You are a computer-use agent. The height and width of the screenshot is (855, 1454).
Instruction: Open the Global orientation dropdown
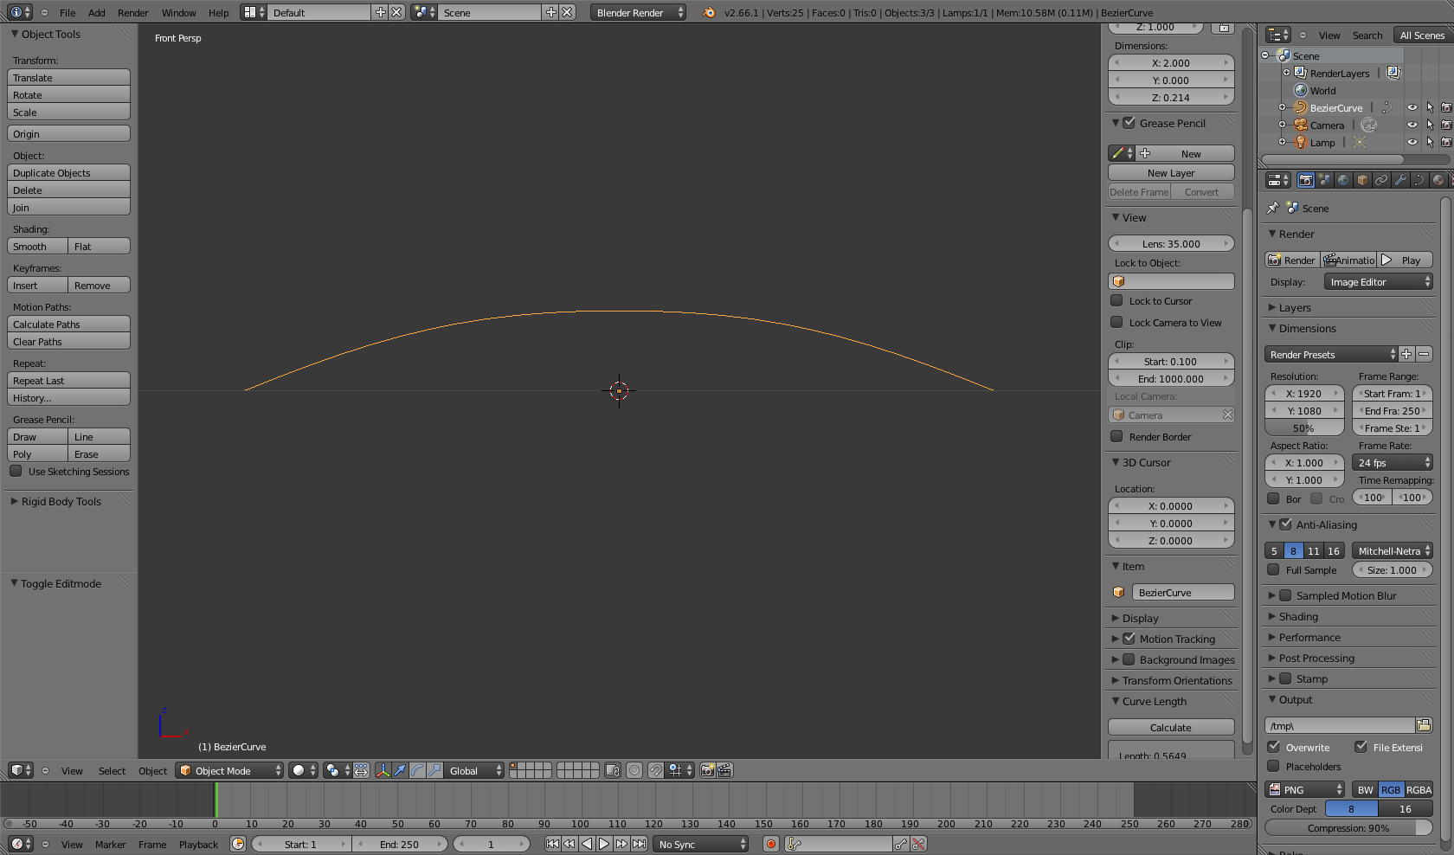pyautogui.click(x=474, y=770)
